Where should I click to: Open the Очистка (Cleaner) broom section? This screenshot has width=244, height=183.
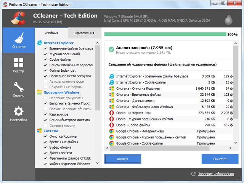coord(18,41)
